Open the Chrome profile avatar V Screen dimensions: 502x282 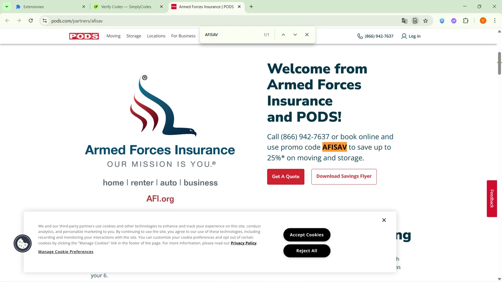click(x=483, y=21)
